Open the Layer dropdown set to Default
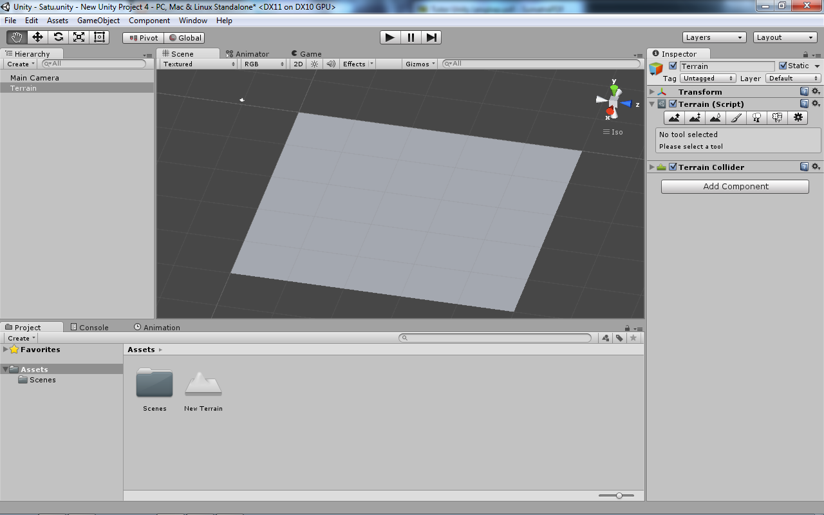Screen dimensions: 824x515 [x=792, y=78]
